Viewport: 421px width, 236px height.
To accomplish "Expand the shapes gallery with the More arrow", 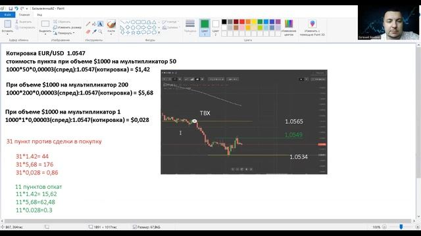I will (159, 33).
